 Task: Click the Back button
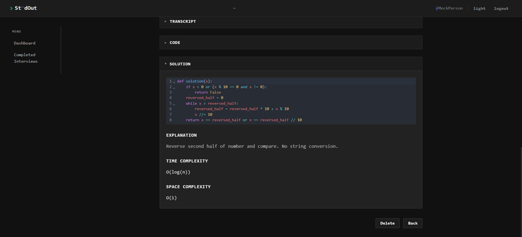coord(413,223)
